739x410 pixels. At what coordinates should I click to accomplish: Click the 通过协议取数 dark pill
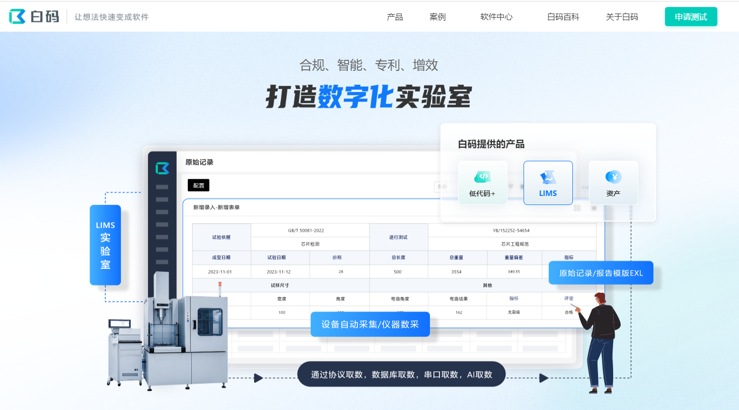(401, 374)
